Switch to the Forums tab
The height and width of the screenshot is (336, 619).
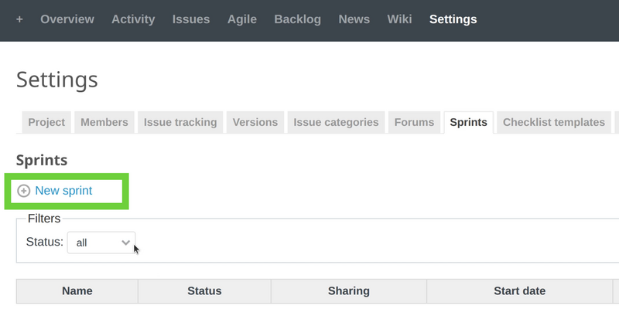pyautogui.click(x=414, y=122)
